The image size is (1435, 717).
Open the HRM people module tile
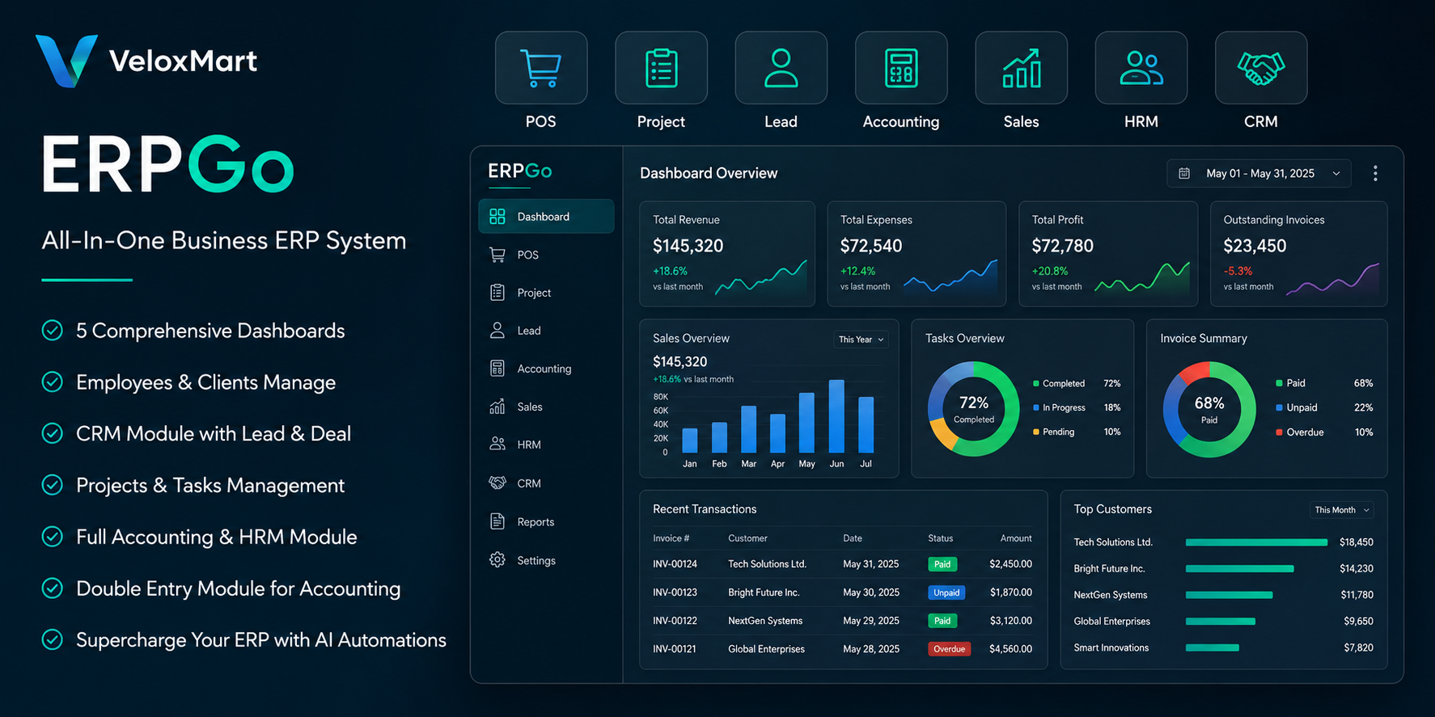[x=1141, y=68]
